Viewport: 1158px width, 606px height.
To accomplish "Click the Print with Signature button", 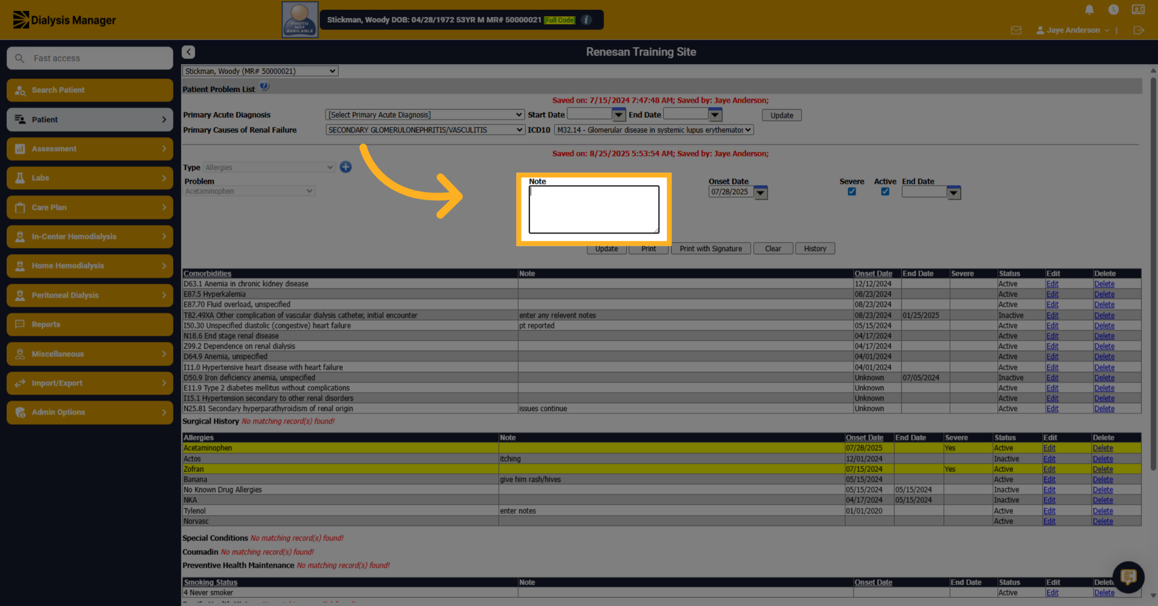I will 711,249.
